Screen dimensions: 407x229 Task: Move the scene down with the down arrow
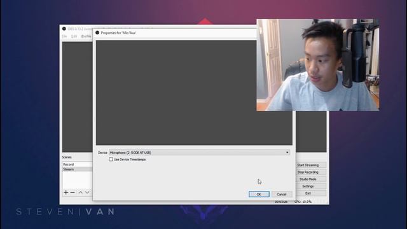[x=87, y=192]
